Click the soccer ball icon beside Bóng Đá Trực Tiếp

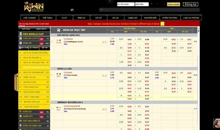click(59, 30)
